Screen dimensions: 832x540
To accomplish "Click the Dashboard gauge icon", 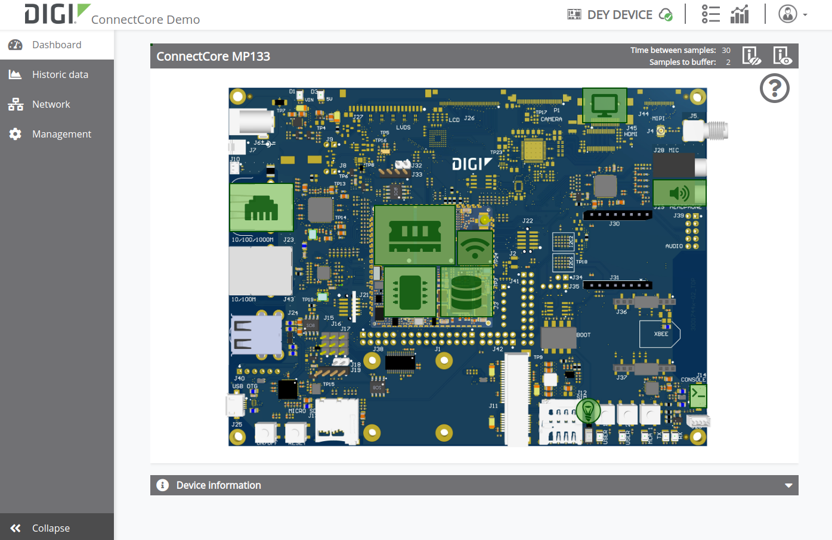I will pos(16,45).
